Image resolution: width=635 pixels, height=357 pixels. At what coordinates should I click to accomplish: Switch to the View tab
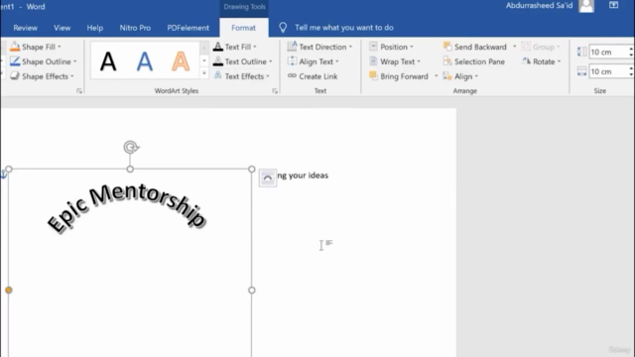pos(62,28)
